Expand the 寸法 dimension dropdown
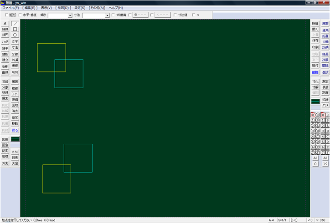 pyautogui.click(x=107, y=15)
